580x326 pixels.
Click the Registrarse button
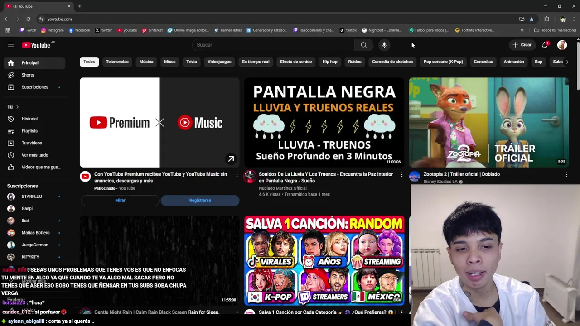click(x=200, y=200)
